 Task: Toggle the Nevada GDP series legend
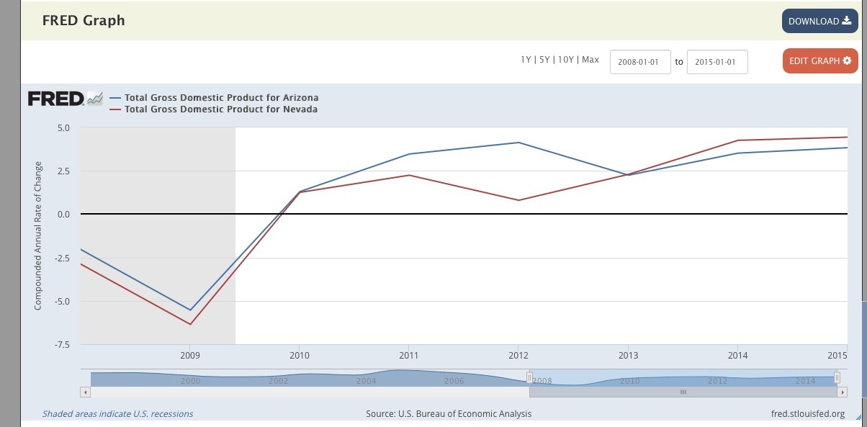(220, 109)
